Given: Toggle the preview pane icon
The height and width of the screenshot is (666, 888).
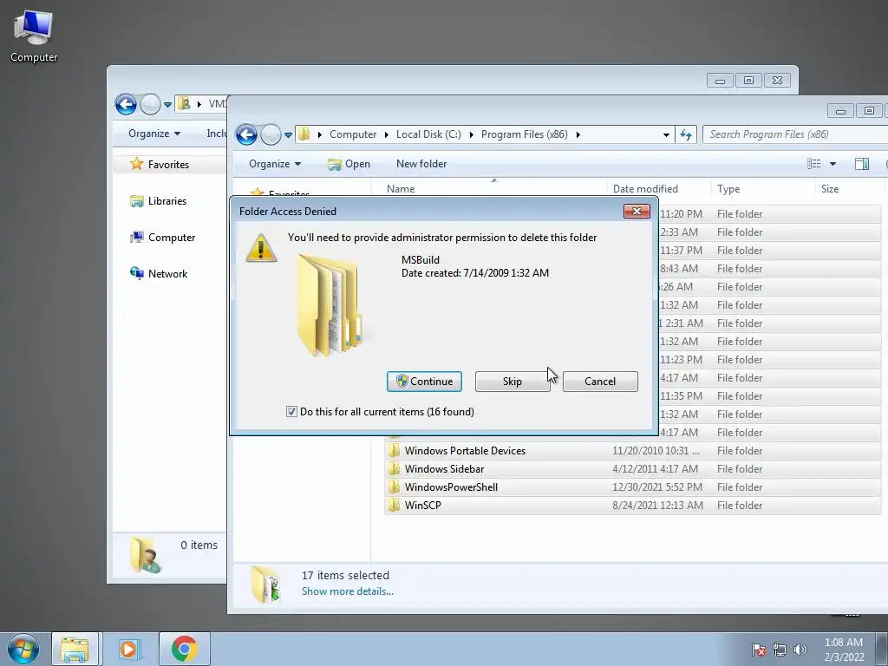Looking at the screenshot, I should coord(861,164).
